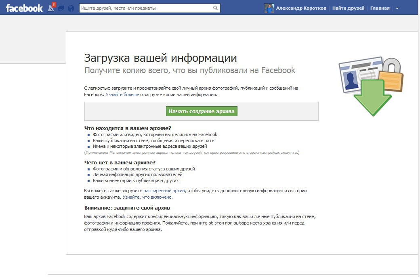Open the notifications globe icon

71,8
